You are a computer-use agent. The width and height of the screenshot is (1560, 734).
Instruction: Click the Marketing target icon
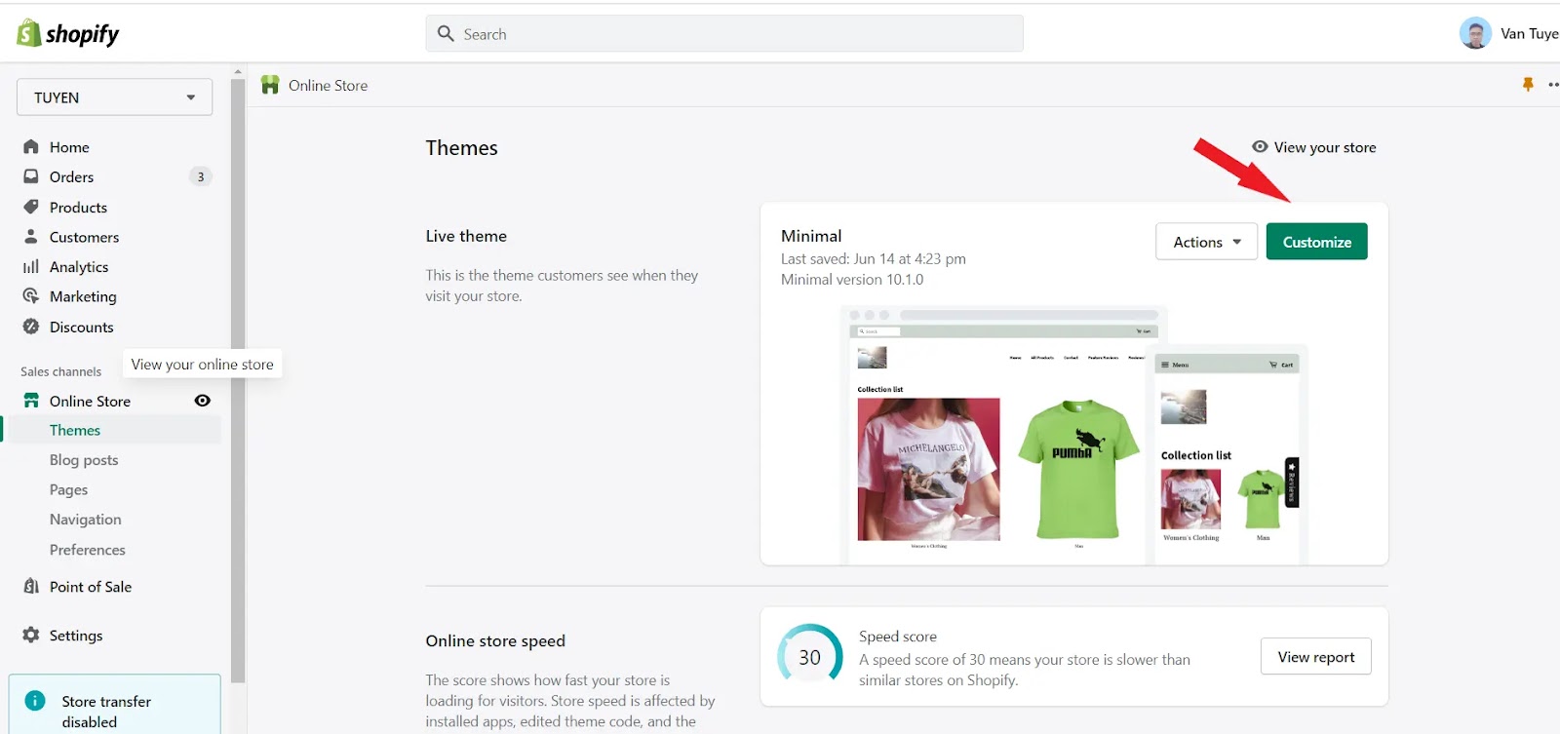31,296
